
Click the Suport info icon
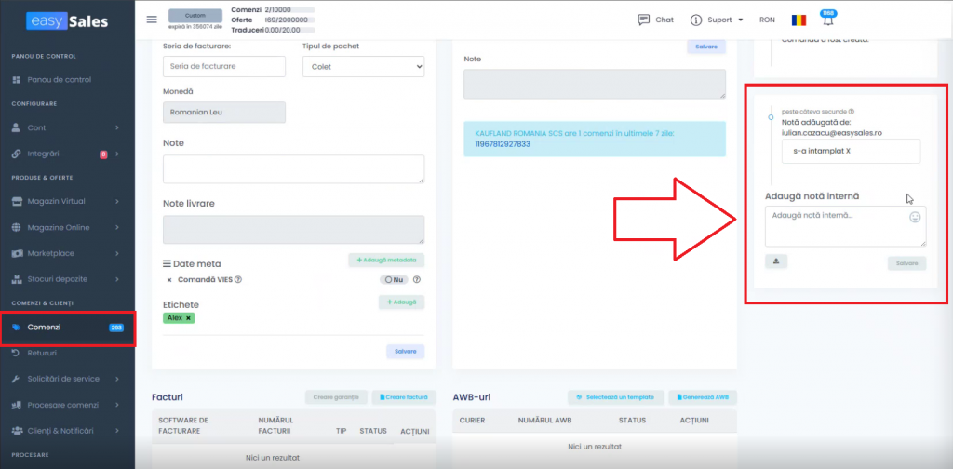696,20
